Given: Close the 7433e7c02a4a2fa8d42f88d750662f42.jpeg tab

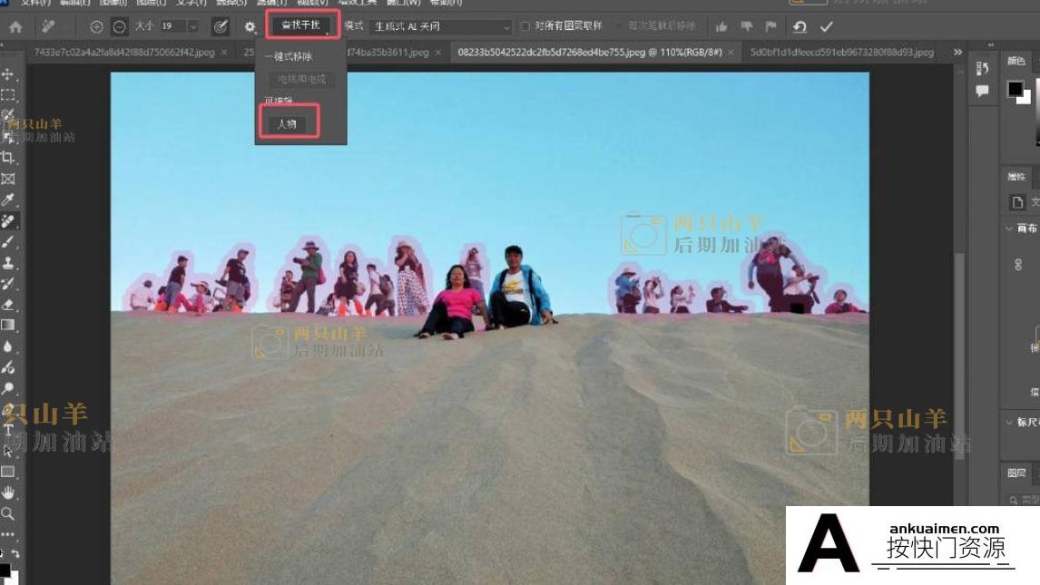Looking at the screenshot, I should point(224,53).
